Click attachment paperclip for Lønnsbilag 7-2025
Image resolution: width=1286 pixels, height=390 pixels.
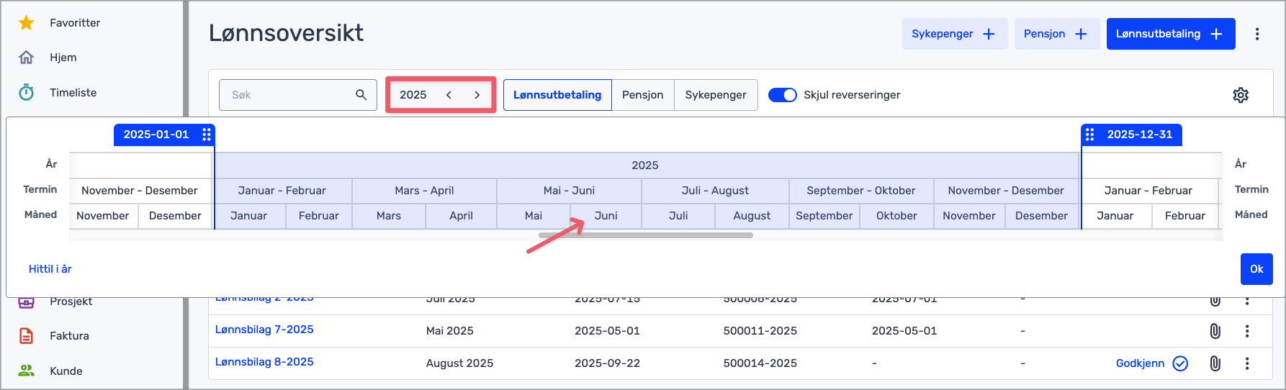point(1215,331)
